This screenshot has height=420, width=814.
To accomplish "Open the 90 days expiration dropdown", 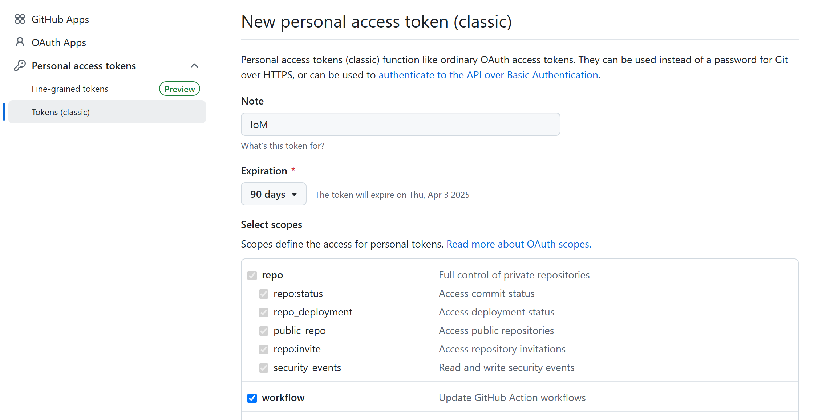I will coord(274,194).
